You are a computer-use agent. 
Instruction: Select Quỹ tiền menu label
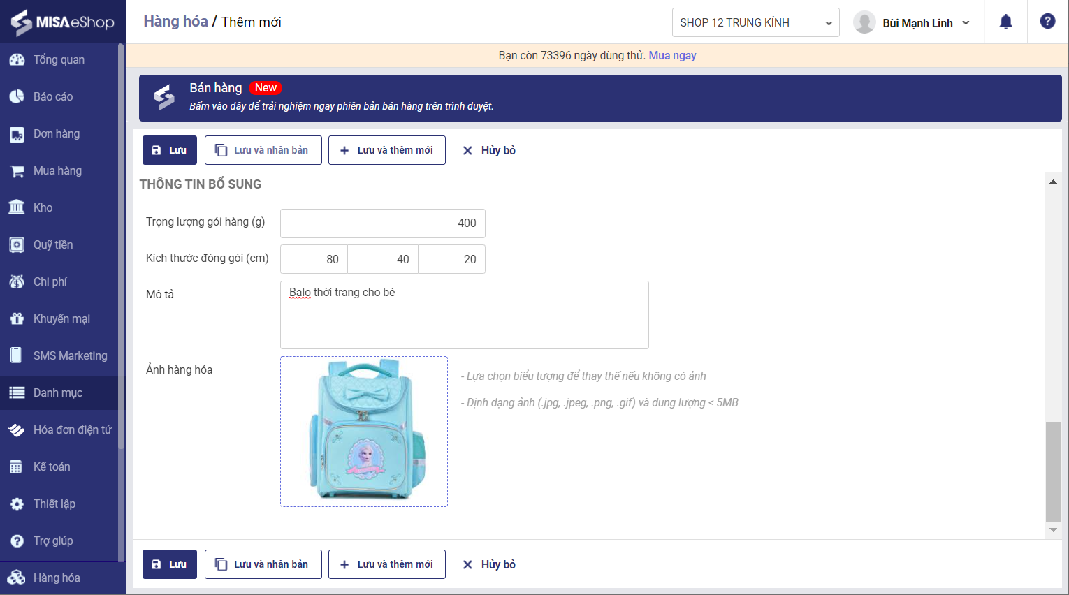point(53,245)
